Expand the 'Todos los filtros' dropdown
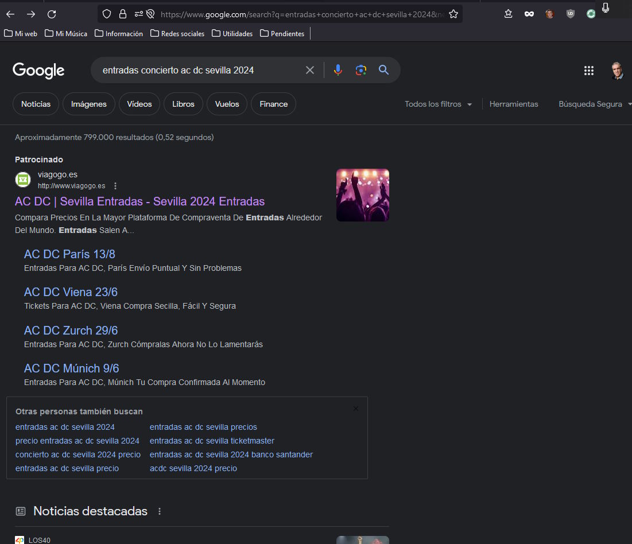Screen dimensions: 632x544 point(438,104)
